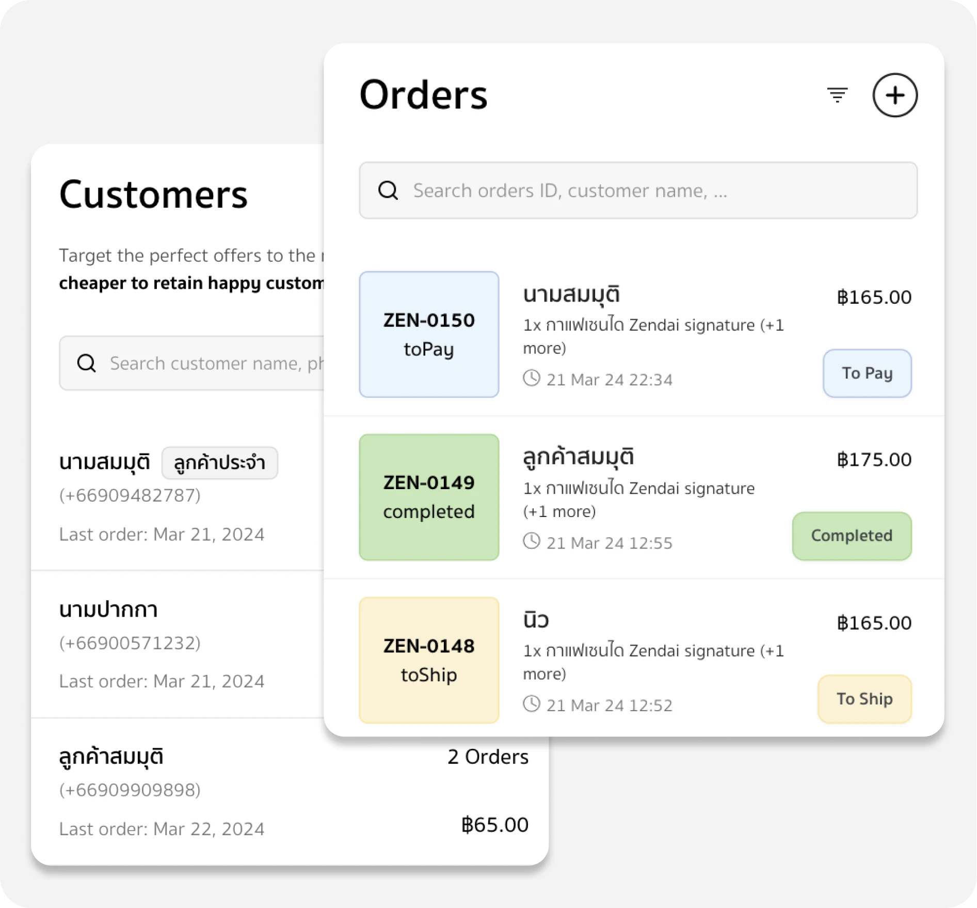Viewport: 977px width, 908px height.
Task: Select the green completed ZEN-0149 tile
Action: click(x=428, y=496)
